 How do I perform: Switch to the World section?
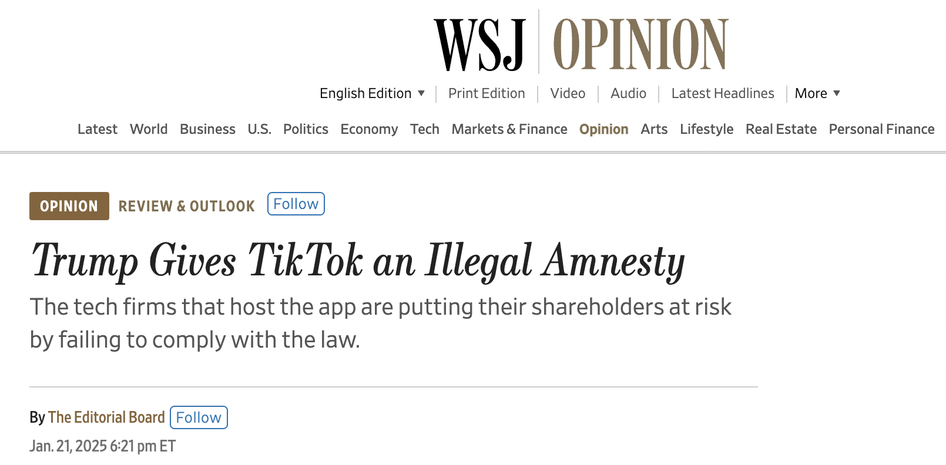(x=149, y=129)
